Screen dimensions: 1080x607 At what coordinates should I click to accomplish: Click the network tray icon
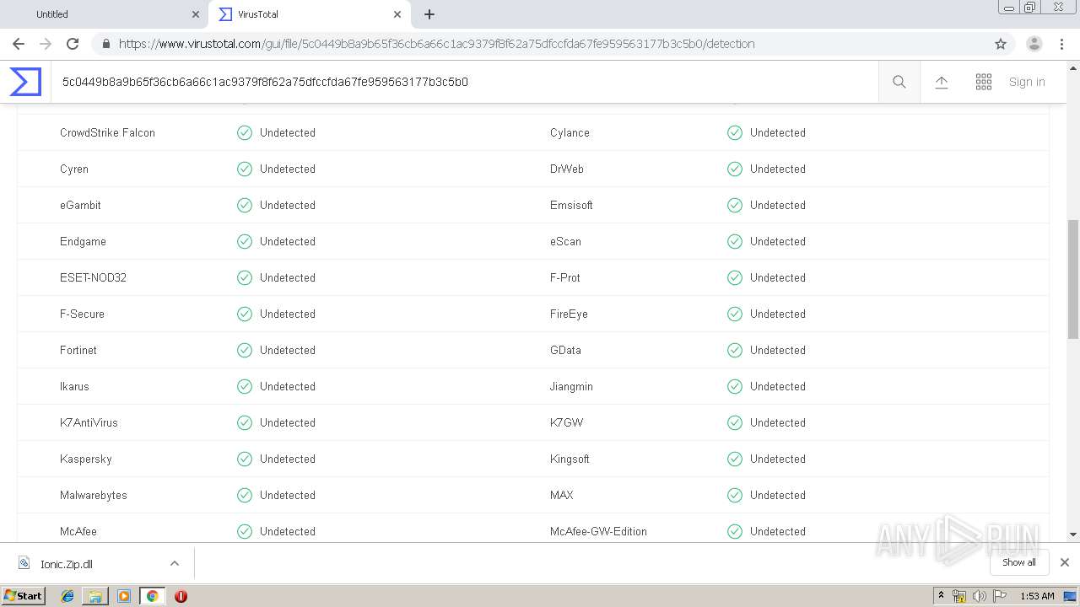(959, 596)
